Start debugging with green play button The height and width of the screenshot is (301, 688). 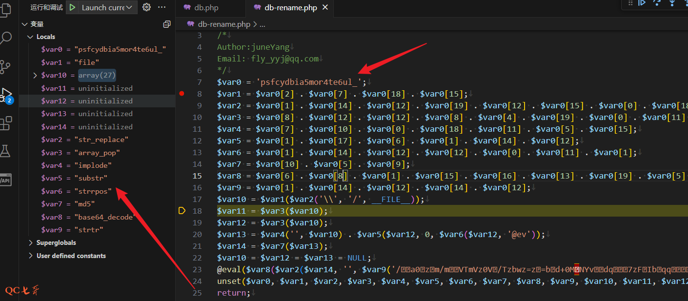72,7
